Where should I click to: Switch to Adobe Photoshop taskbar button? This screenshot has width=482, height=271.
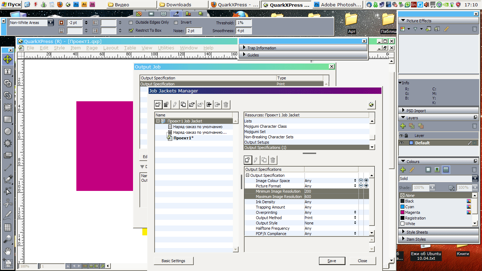(338, 5)
